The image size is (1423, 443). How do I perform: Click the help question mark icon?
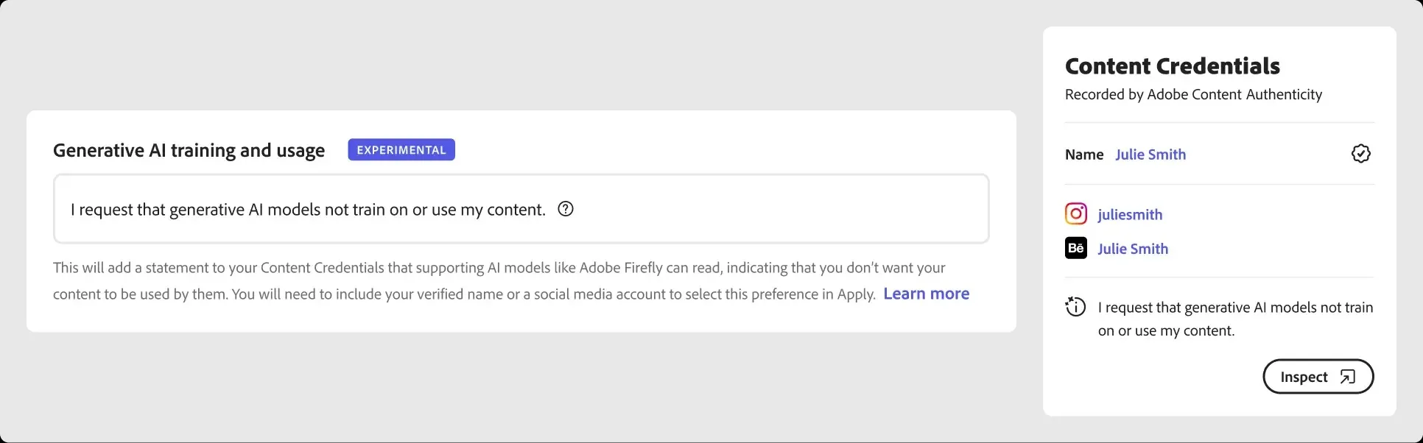point(566,209)
